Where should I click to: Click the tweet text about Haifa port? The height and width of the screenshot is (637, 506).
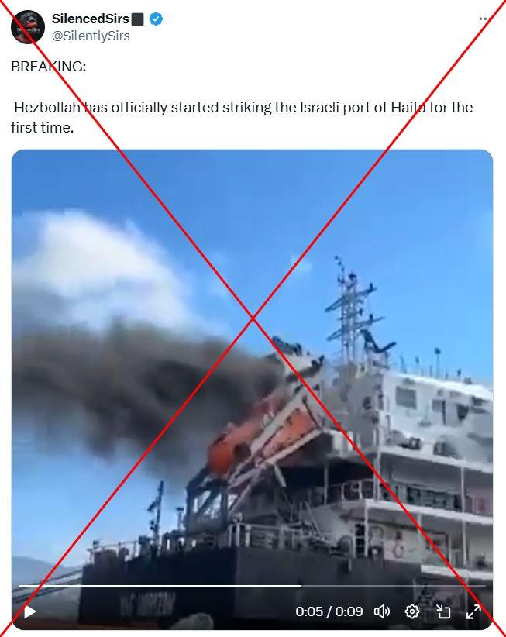pos(242,118)
